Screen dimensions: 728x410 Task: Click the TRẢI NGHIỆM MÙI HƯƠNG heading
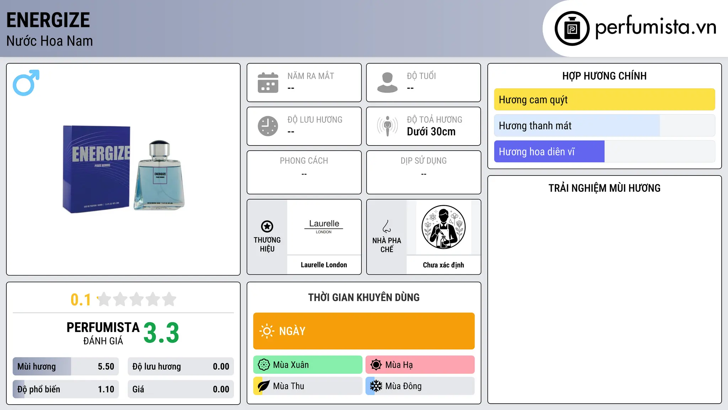click(604, 188)
